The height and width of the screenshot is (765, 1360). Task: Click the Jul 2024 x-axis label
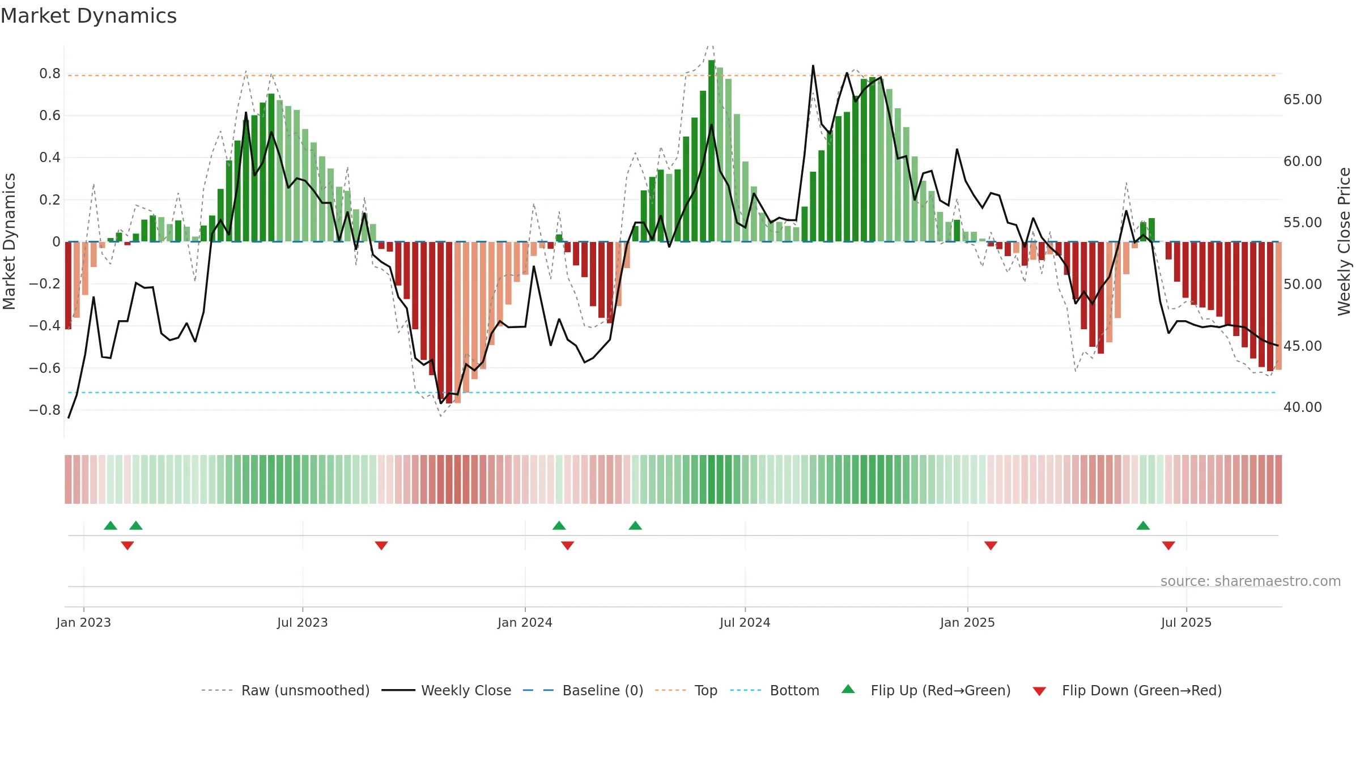[745, 622]
